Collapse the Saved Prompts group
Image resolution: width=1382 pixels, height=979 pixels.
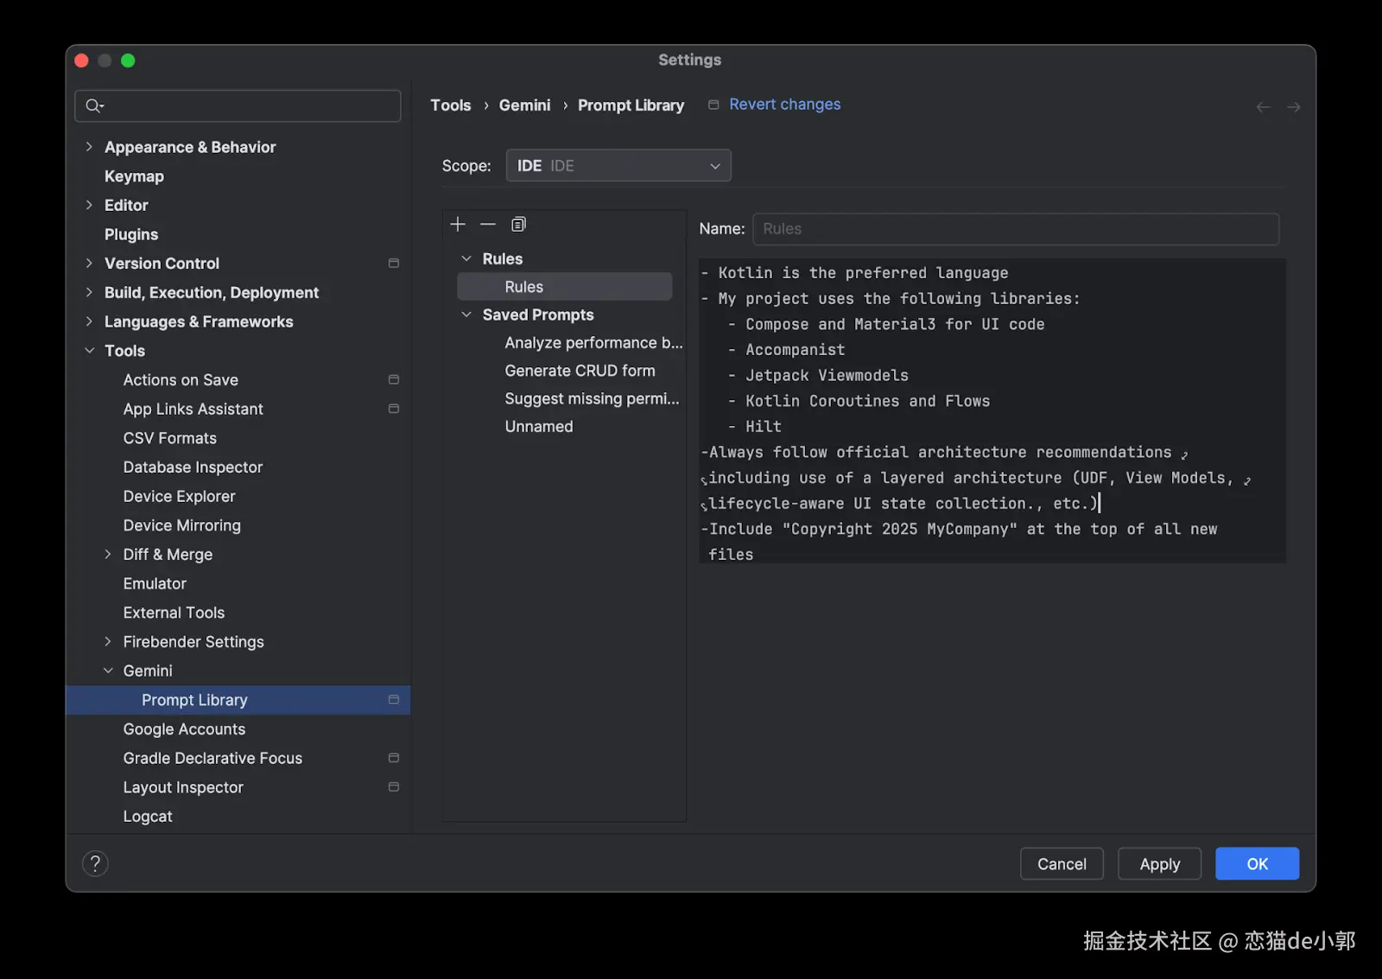[466, 315]
